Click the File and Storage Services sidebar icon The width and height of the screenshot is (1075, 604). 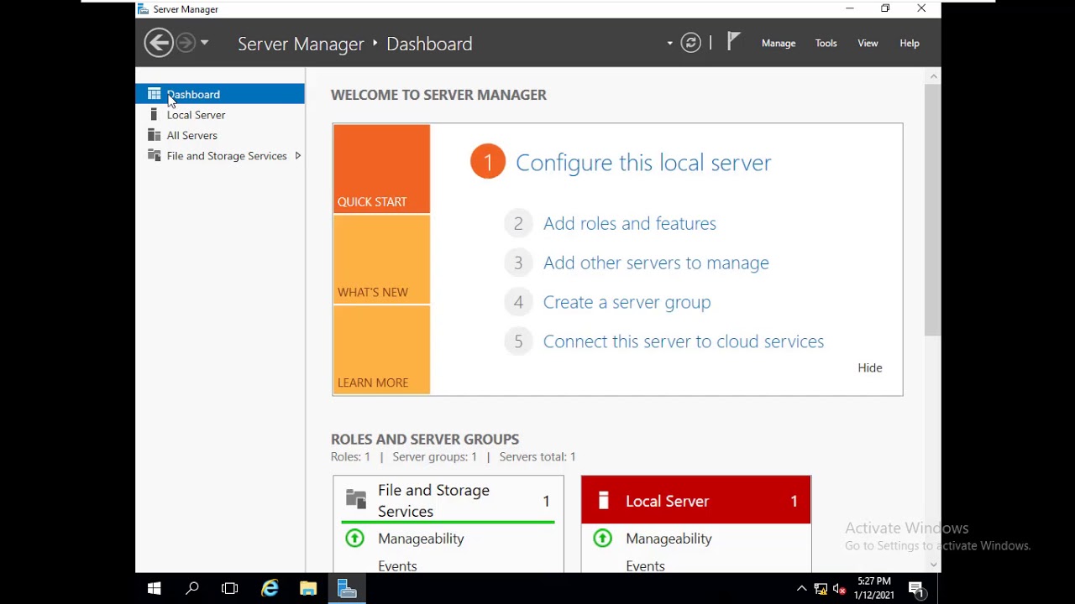(x=154, y=155)
